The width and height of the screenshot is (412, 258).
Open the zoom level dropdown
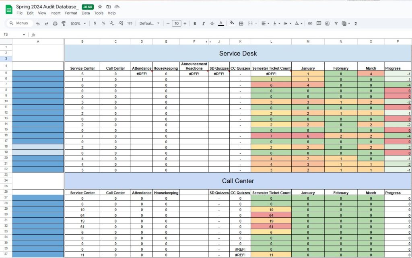pos(78,24)
